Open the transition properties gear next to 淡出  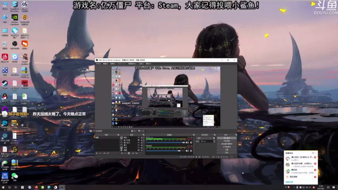(214, 138)
